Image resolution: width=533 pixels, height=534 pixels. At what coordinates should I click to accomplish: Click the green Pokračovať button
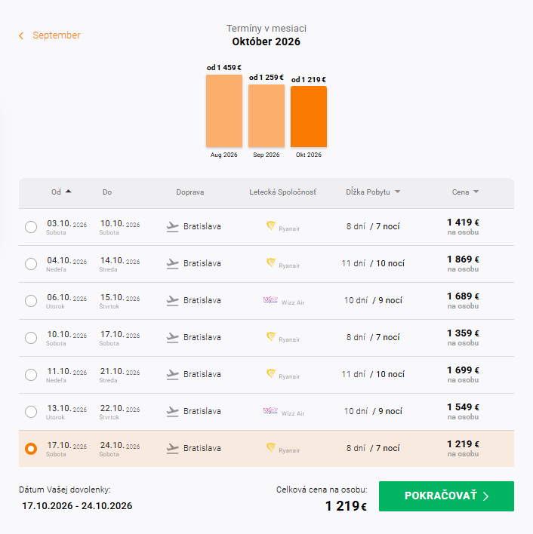[446, 496]
